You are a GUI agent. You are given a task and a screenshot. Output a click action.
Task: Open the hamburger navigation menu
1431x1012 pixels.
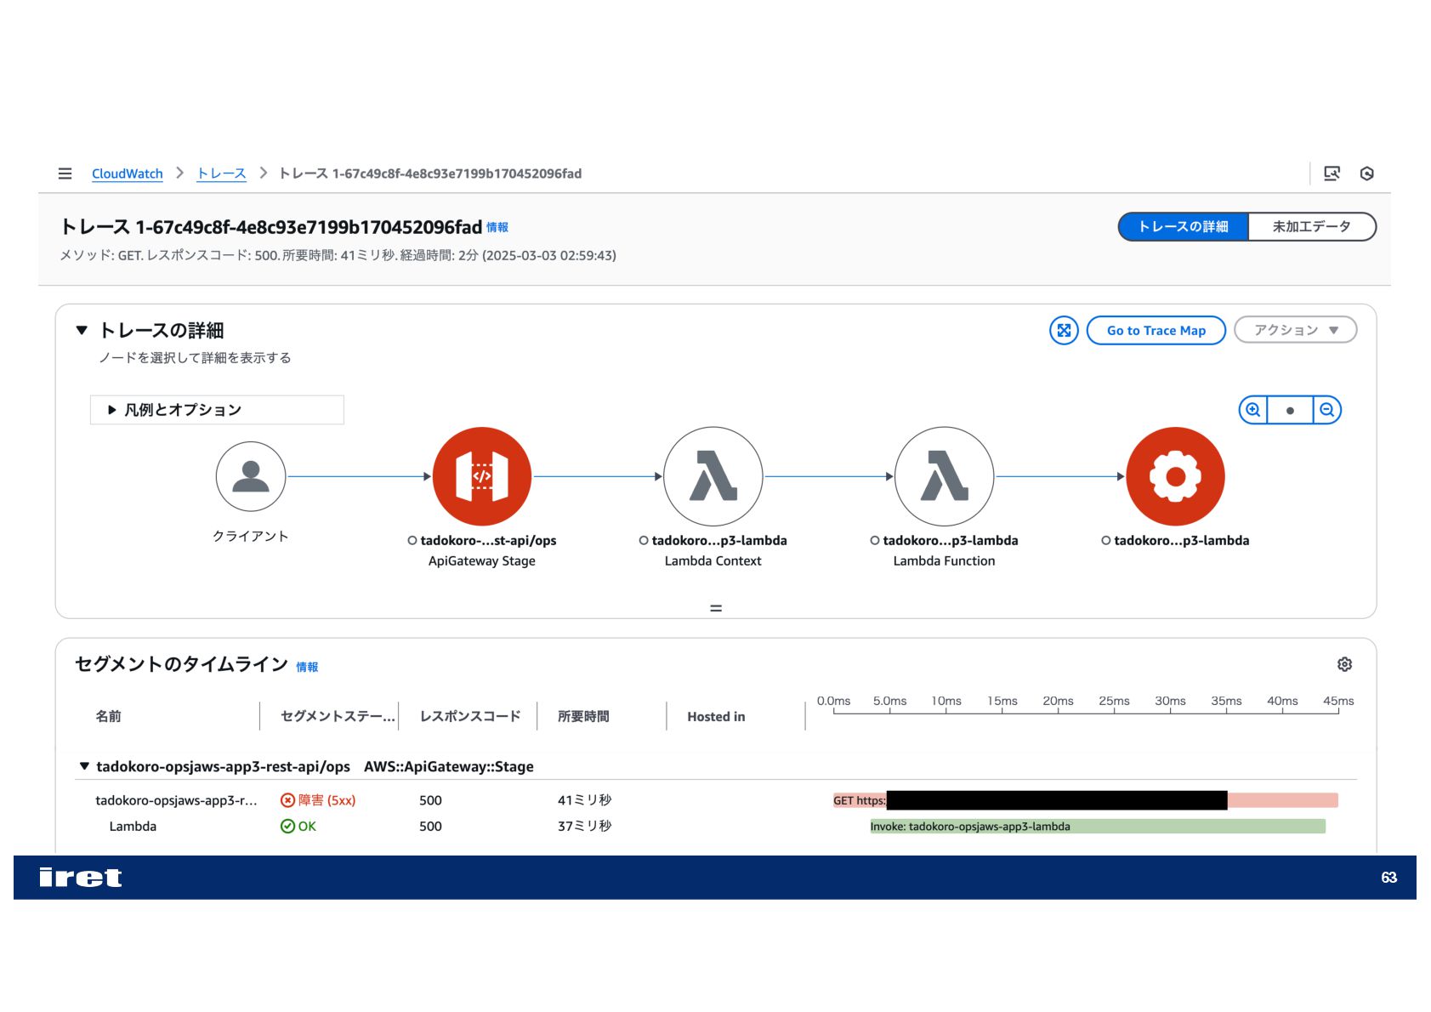[65, 173]
